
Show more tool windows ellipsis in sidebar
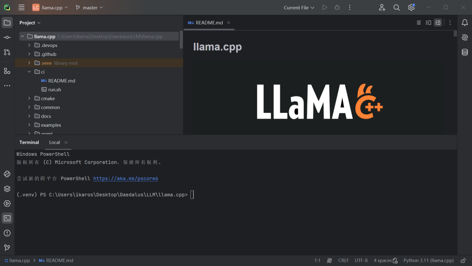point(7,86)
